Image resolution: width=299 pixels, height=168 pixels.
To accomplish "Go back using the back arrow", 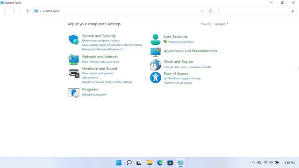I will pyautogui.click(x=5, y=11).
